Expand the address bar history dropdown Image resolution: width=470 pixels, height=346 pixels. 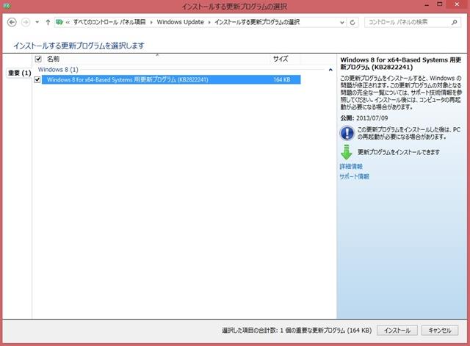coord(341,23)
